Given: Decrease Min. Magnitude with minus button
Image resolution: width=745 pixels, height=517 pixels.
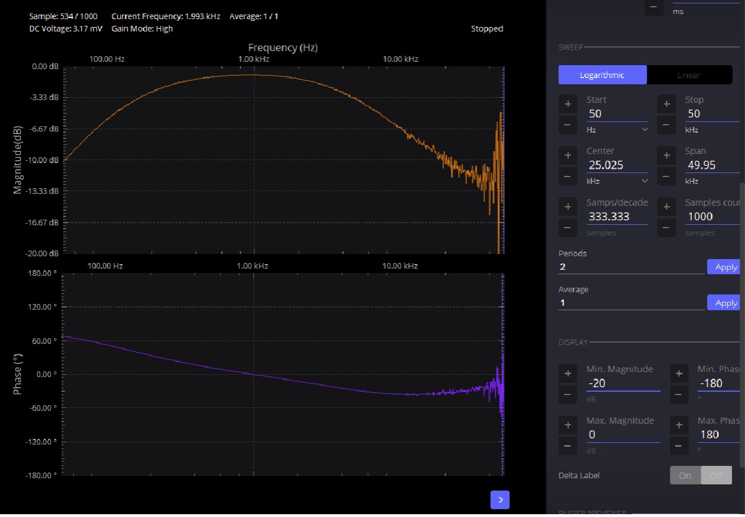Looking at the screenshot, I should pyautogui.click(x=568, y=394).
